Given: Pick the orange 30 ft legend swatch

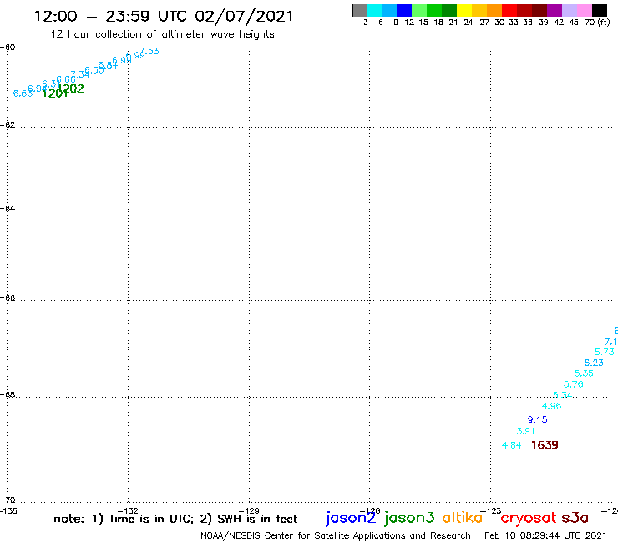Looking at the screenshot, I should 494,10.
